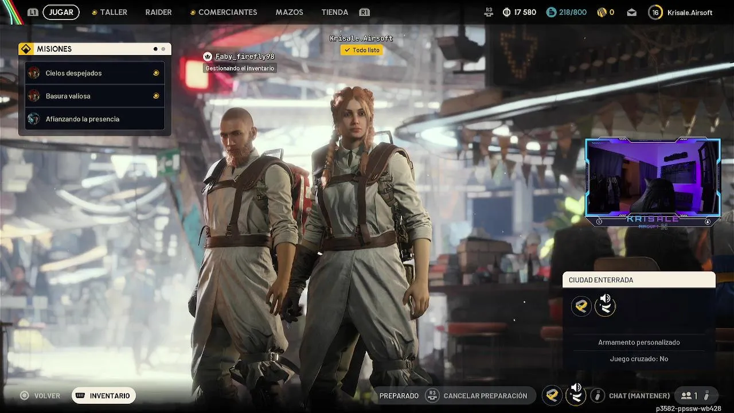Click the yellow marker on Basura valiosa
734x413 pixels.
coord(156,96)
